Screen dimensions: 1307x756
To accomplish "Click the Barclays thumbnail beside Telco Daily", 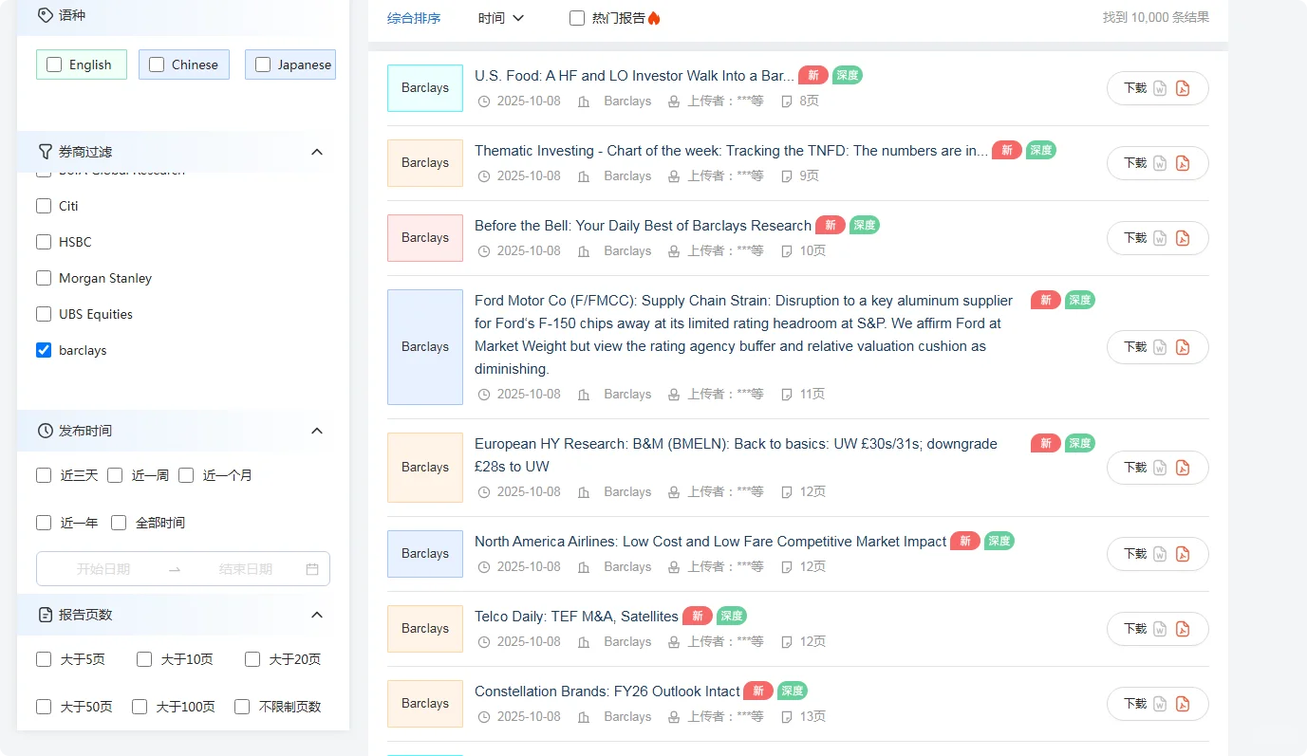I will [425, 629].
